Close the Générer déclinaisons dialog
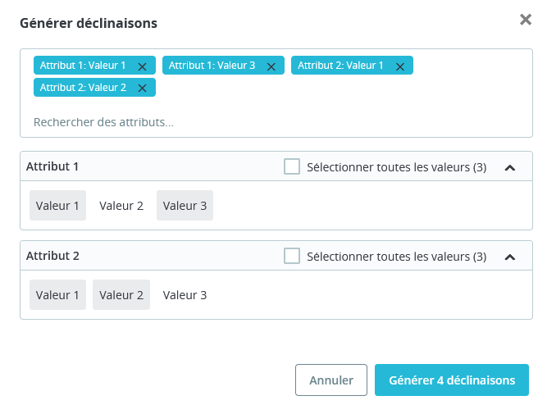 pos(526,20)
